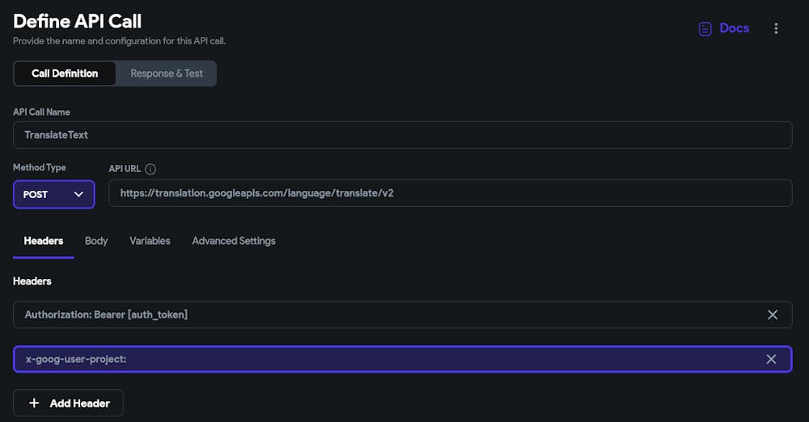Click into the API URL input field
Viewport: 809px width, 422px height.
coord(451,193)
